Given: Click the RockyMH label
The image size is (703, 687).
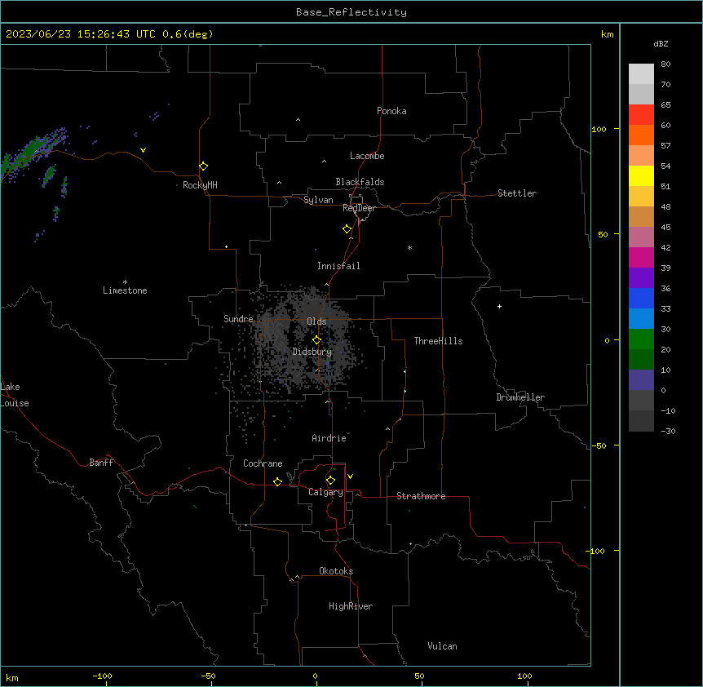Looking at the screenshot, I should (200, 185).
